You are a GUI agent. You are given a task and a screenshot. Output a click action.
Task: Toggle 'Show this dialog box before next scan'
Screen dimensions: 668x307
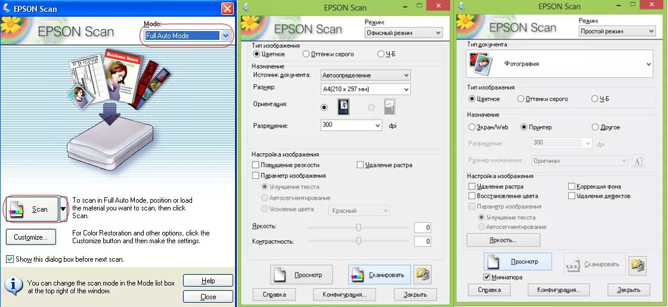[x=10, y=259]
